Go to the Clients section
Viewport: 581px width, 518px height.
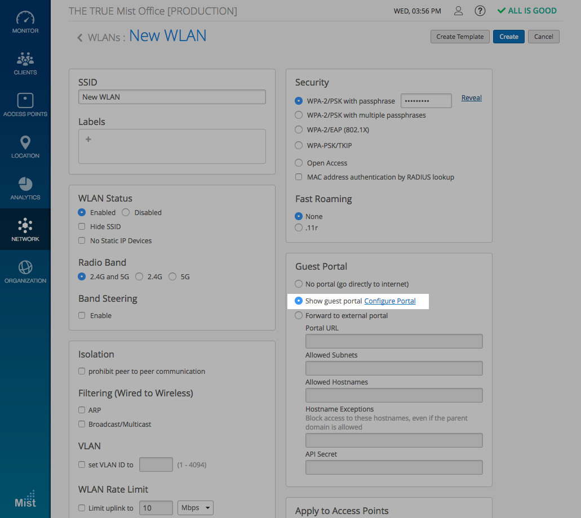pos(25,64)
